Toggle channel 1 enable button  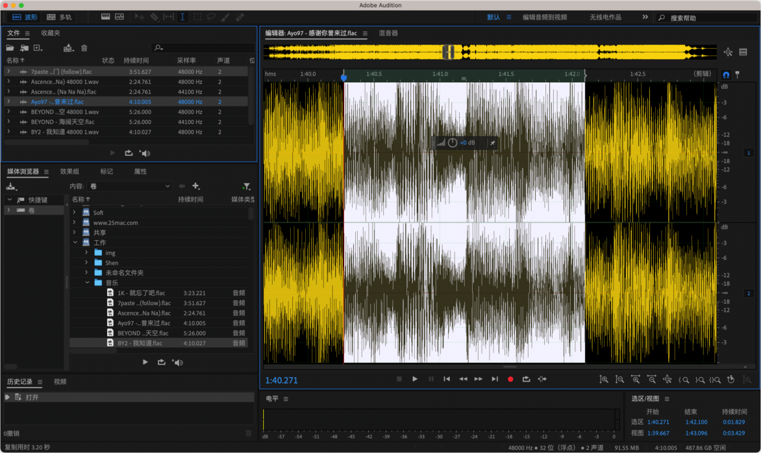(x=749, y=153)
